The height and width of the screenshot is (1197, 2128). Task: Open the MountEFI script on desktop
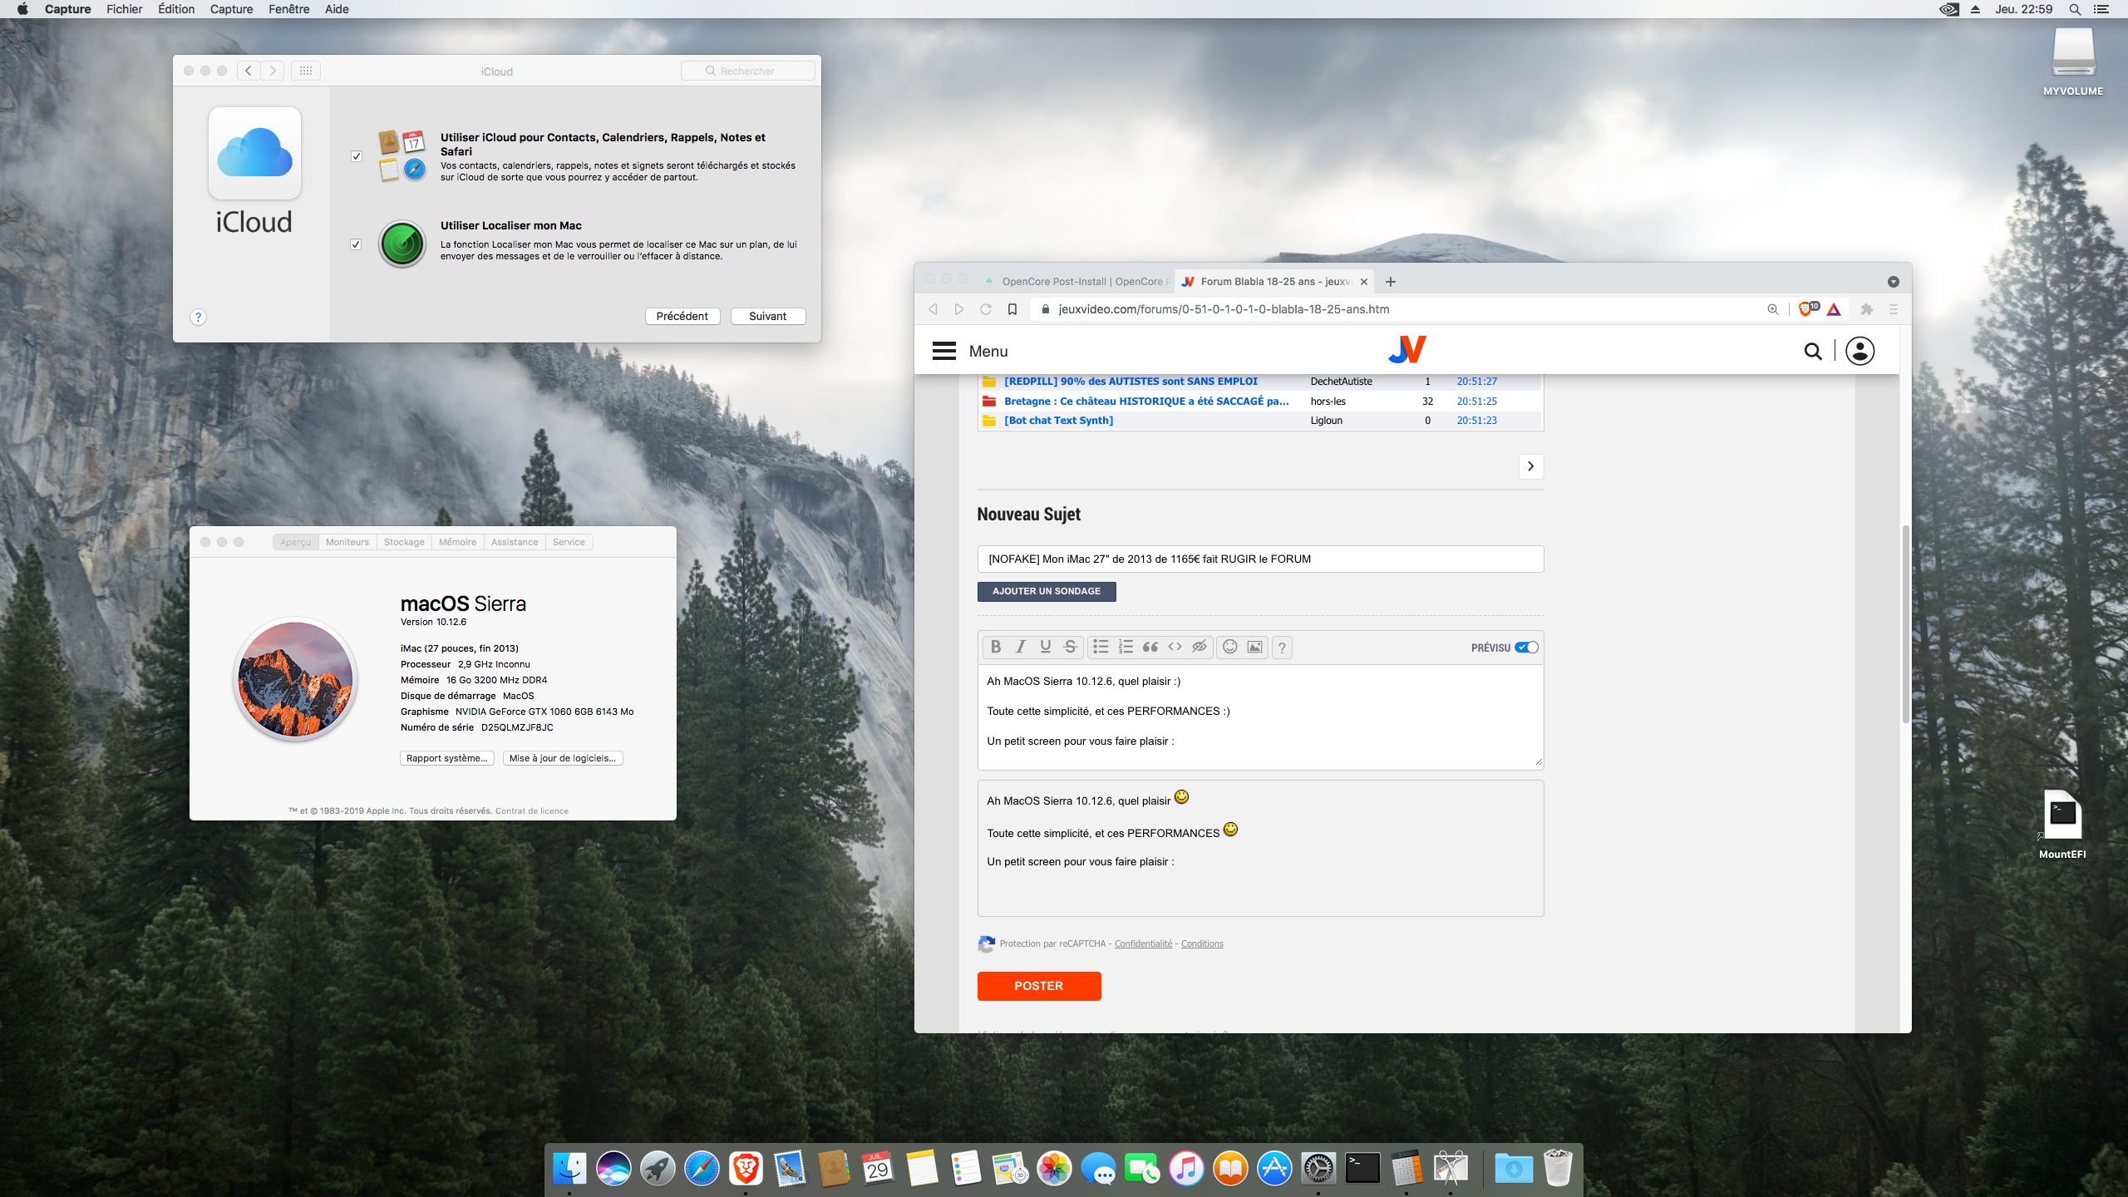pyautogui.click(x=2062, y=823)
